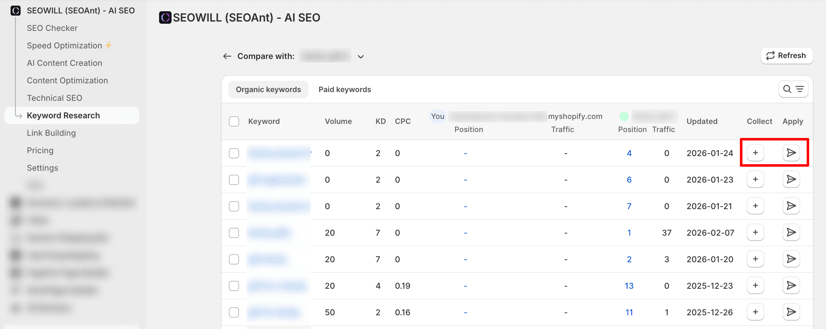
Task: Switch to the Paid keywords tab
Action: (x=344, y=90)
